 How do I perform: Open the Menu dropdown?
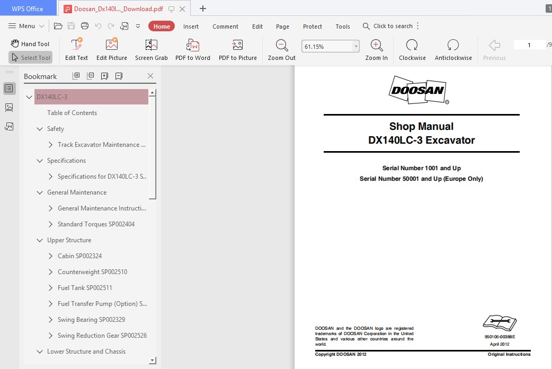26,26
